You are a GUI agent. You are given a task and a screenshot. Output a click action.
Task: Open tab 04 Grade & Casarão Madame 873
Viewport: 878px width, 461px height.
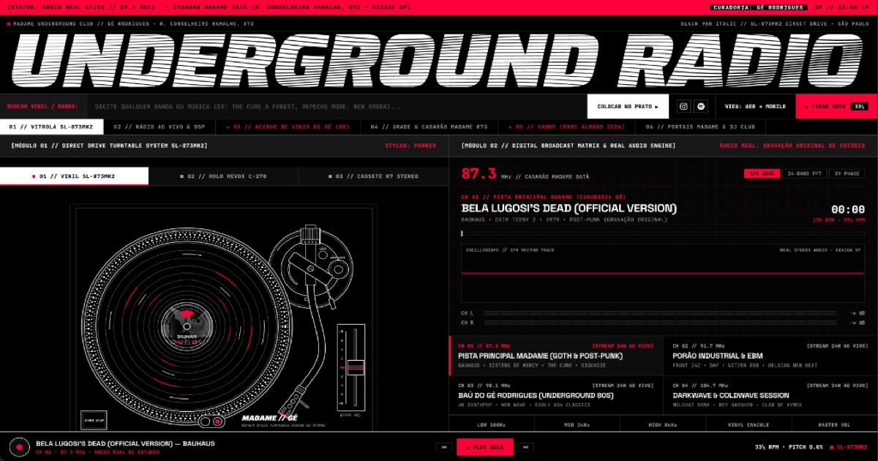pyautogui.click(x=429, y=127)
